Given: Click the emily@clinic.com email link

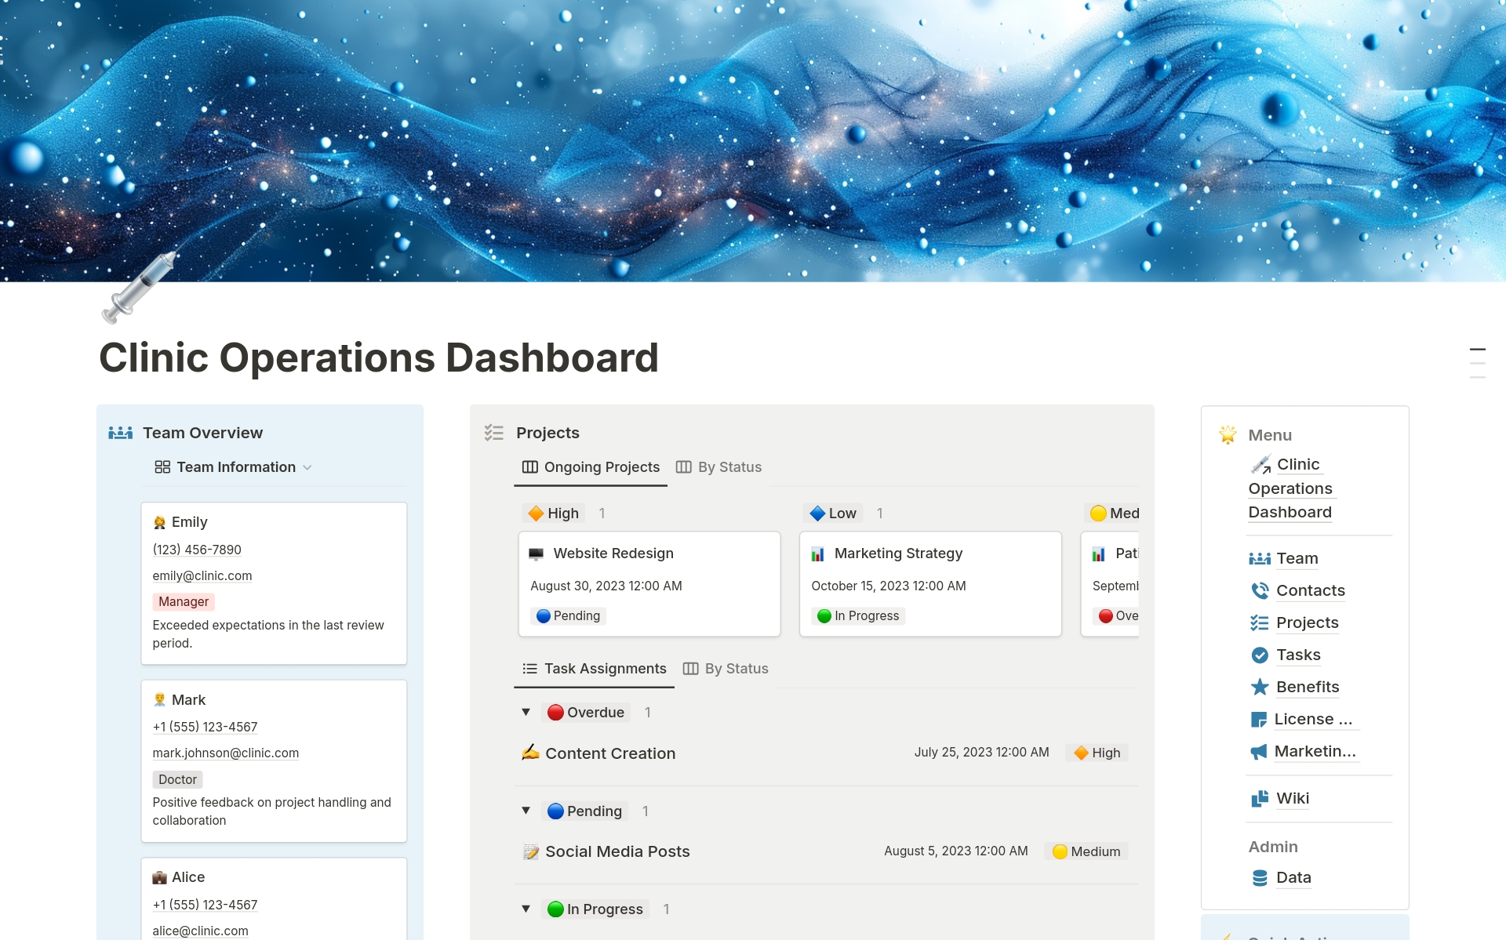Looking at the screenshot, I should click(x=202, y=575).
